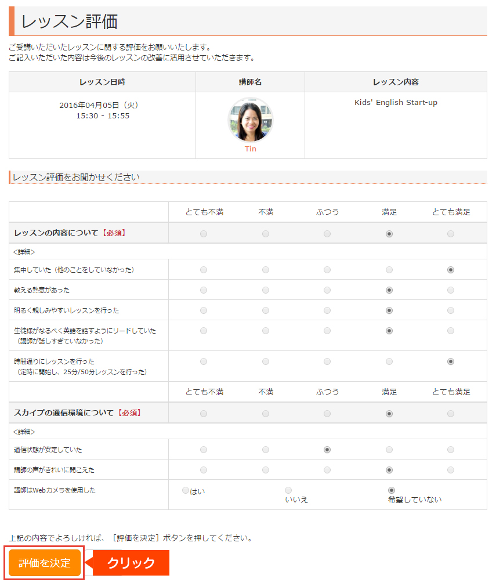Viewport: 496px width, 586px height.
Task: Set 明るく親しみやすいレッスン row to とても不満
Action: (x=204, y=310)
